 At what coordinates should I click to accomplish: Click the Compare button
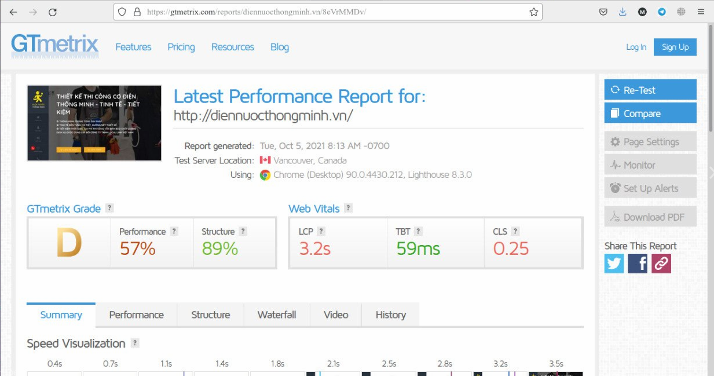click(650, 114)
